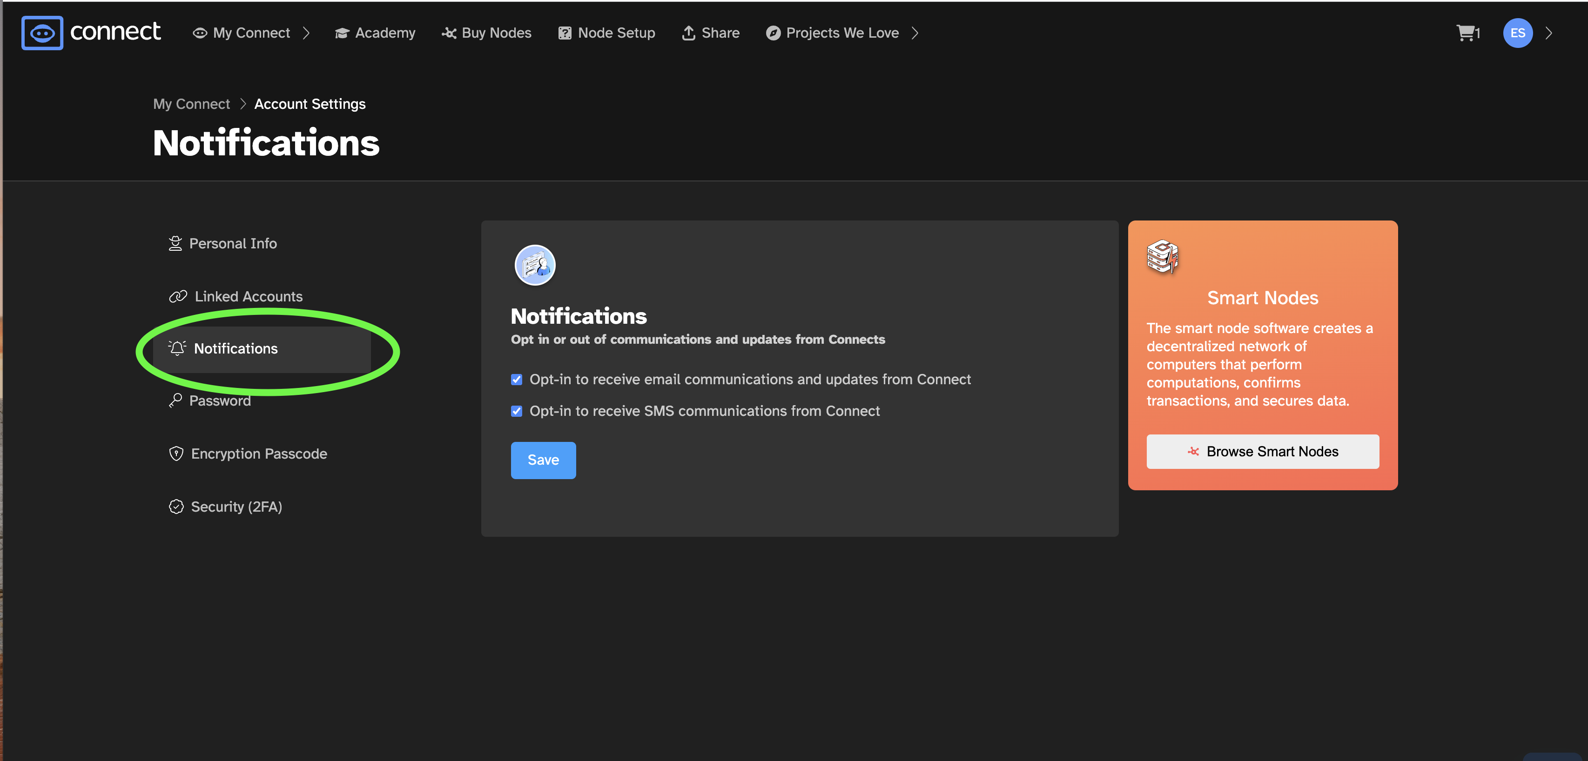1588x761 pixels.
Task: Expand the Projects We Love chevron
Action: click(x=915, y=33)
